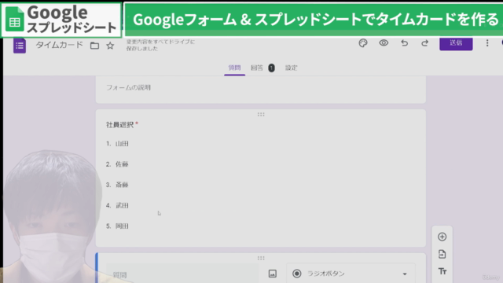Screen dimensions: 503x283
Task: Add image to question icon
Action: 273,274
